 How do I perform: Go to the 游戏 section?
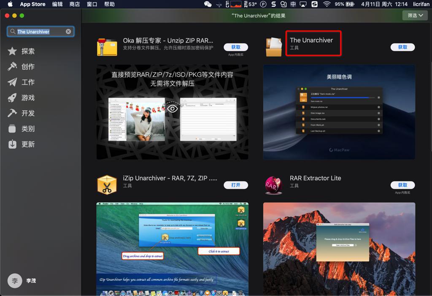(28, 98)
